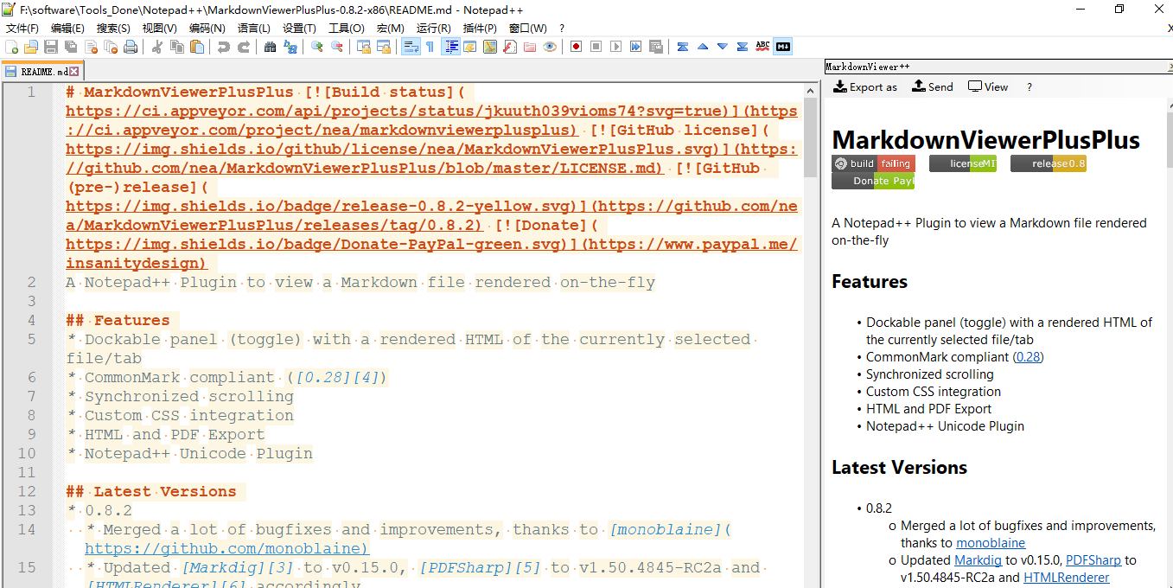Open the Document Map icon
This screenshot has height=588, width=1173.
490,47
